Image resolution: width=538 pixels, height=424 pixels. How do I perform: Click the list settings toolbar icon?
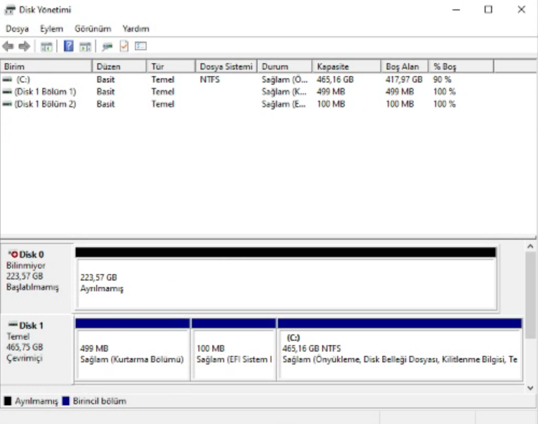[x=141, y=46]
